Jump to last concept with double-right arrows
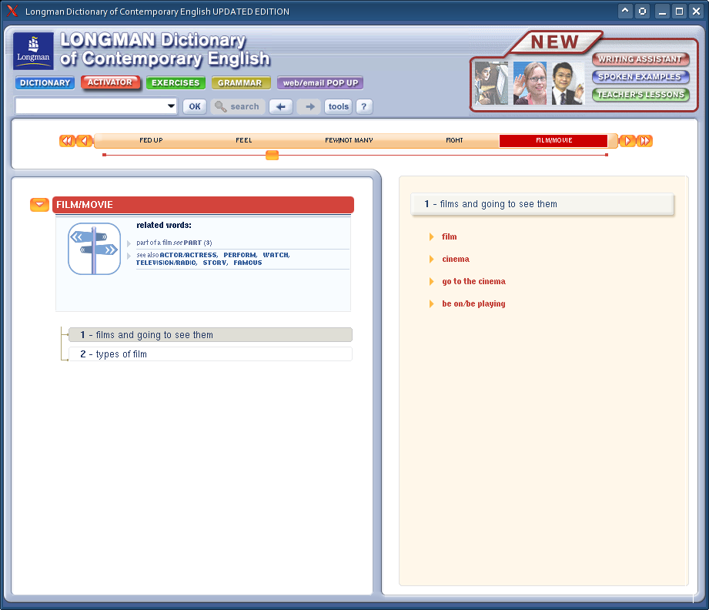Image resolution: width=709 pixels, height=610 pixels. click(644, 141)
